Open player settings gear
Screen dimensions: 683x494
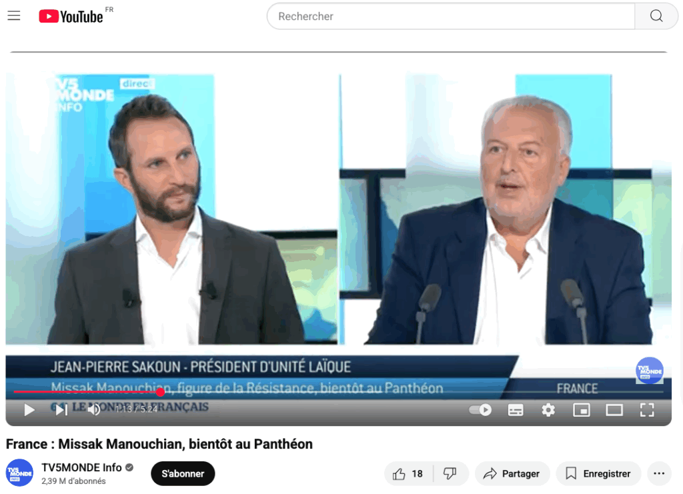pyautogui.click(x=548, y=410)
